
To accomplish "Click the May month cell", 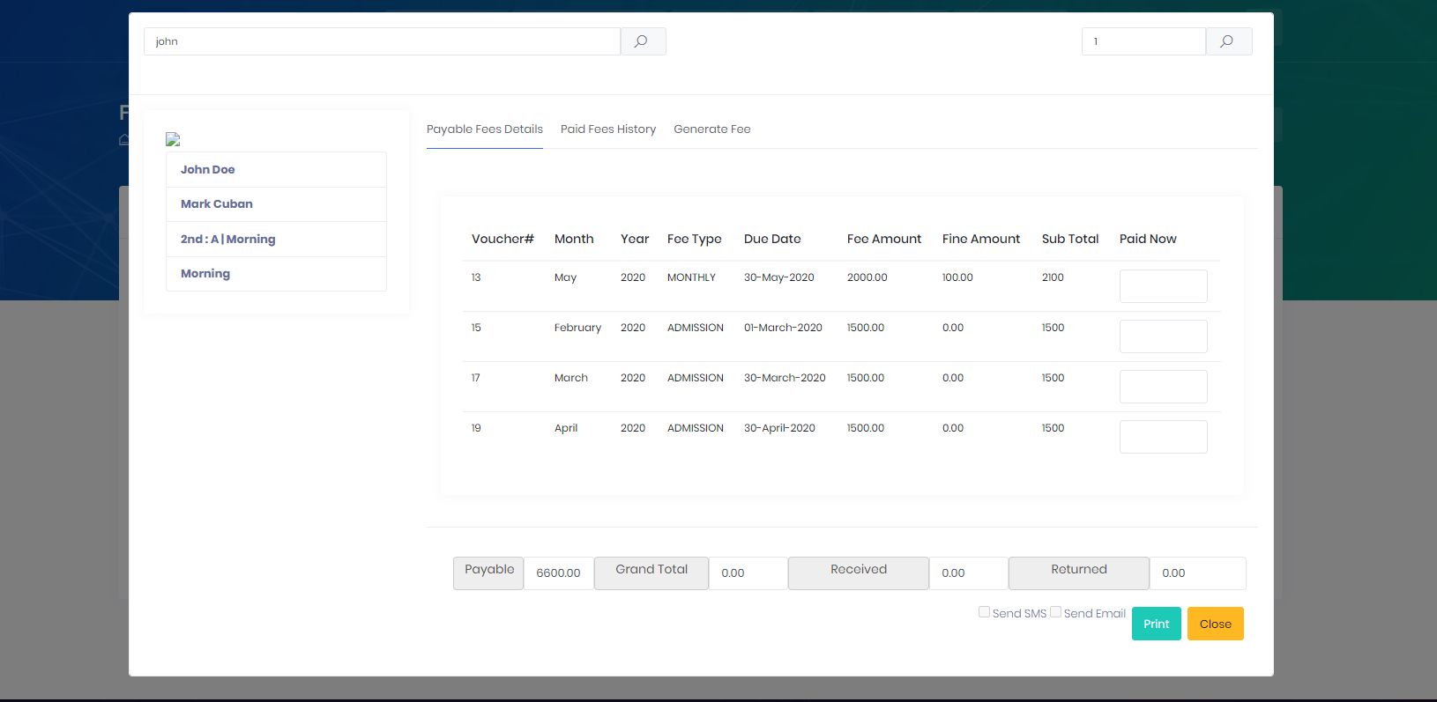I will (565, 277).
